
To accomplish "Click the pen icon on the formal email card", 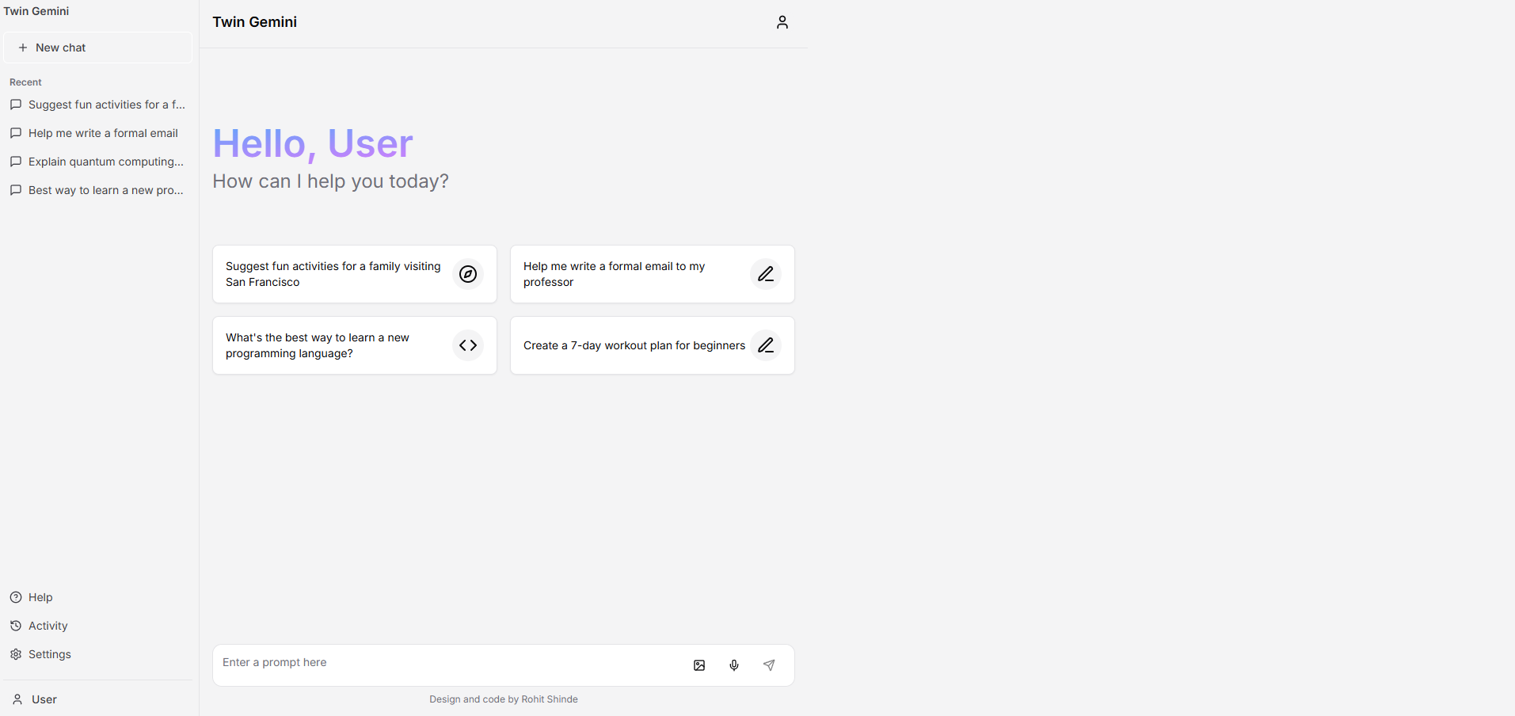I will pyautogui.click(x=766, y=274).
